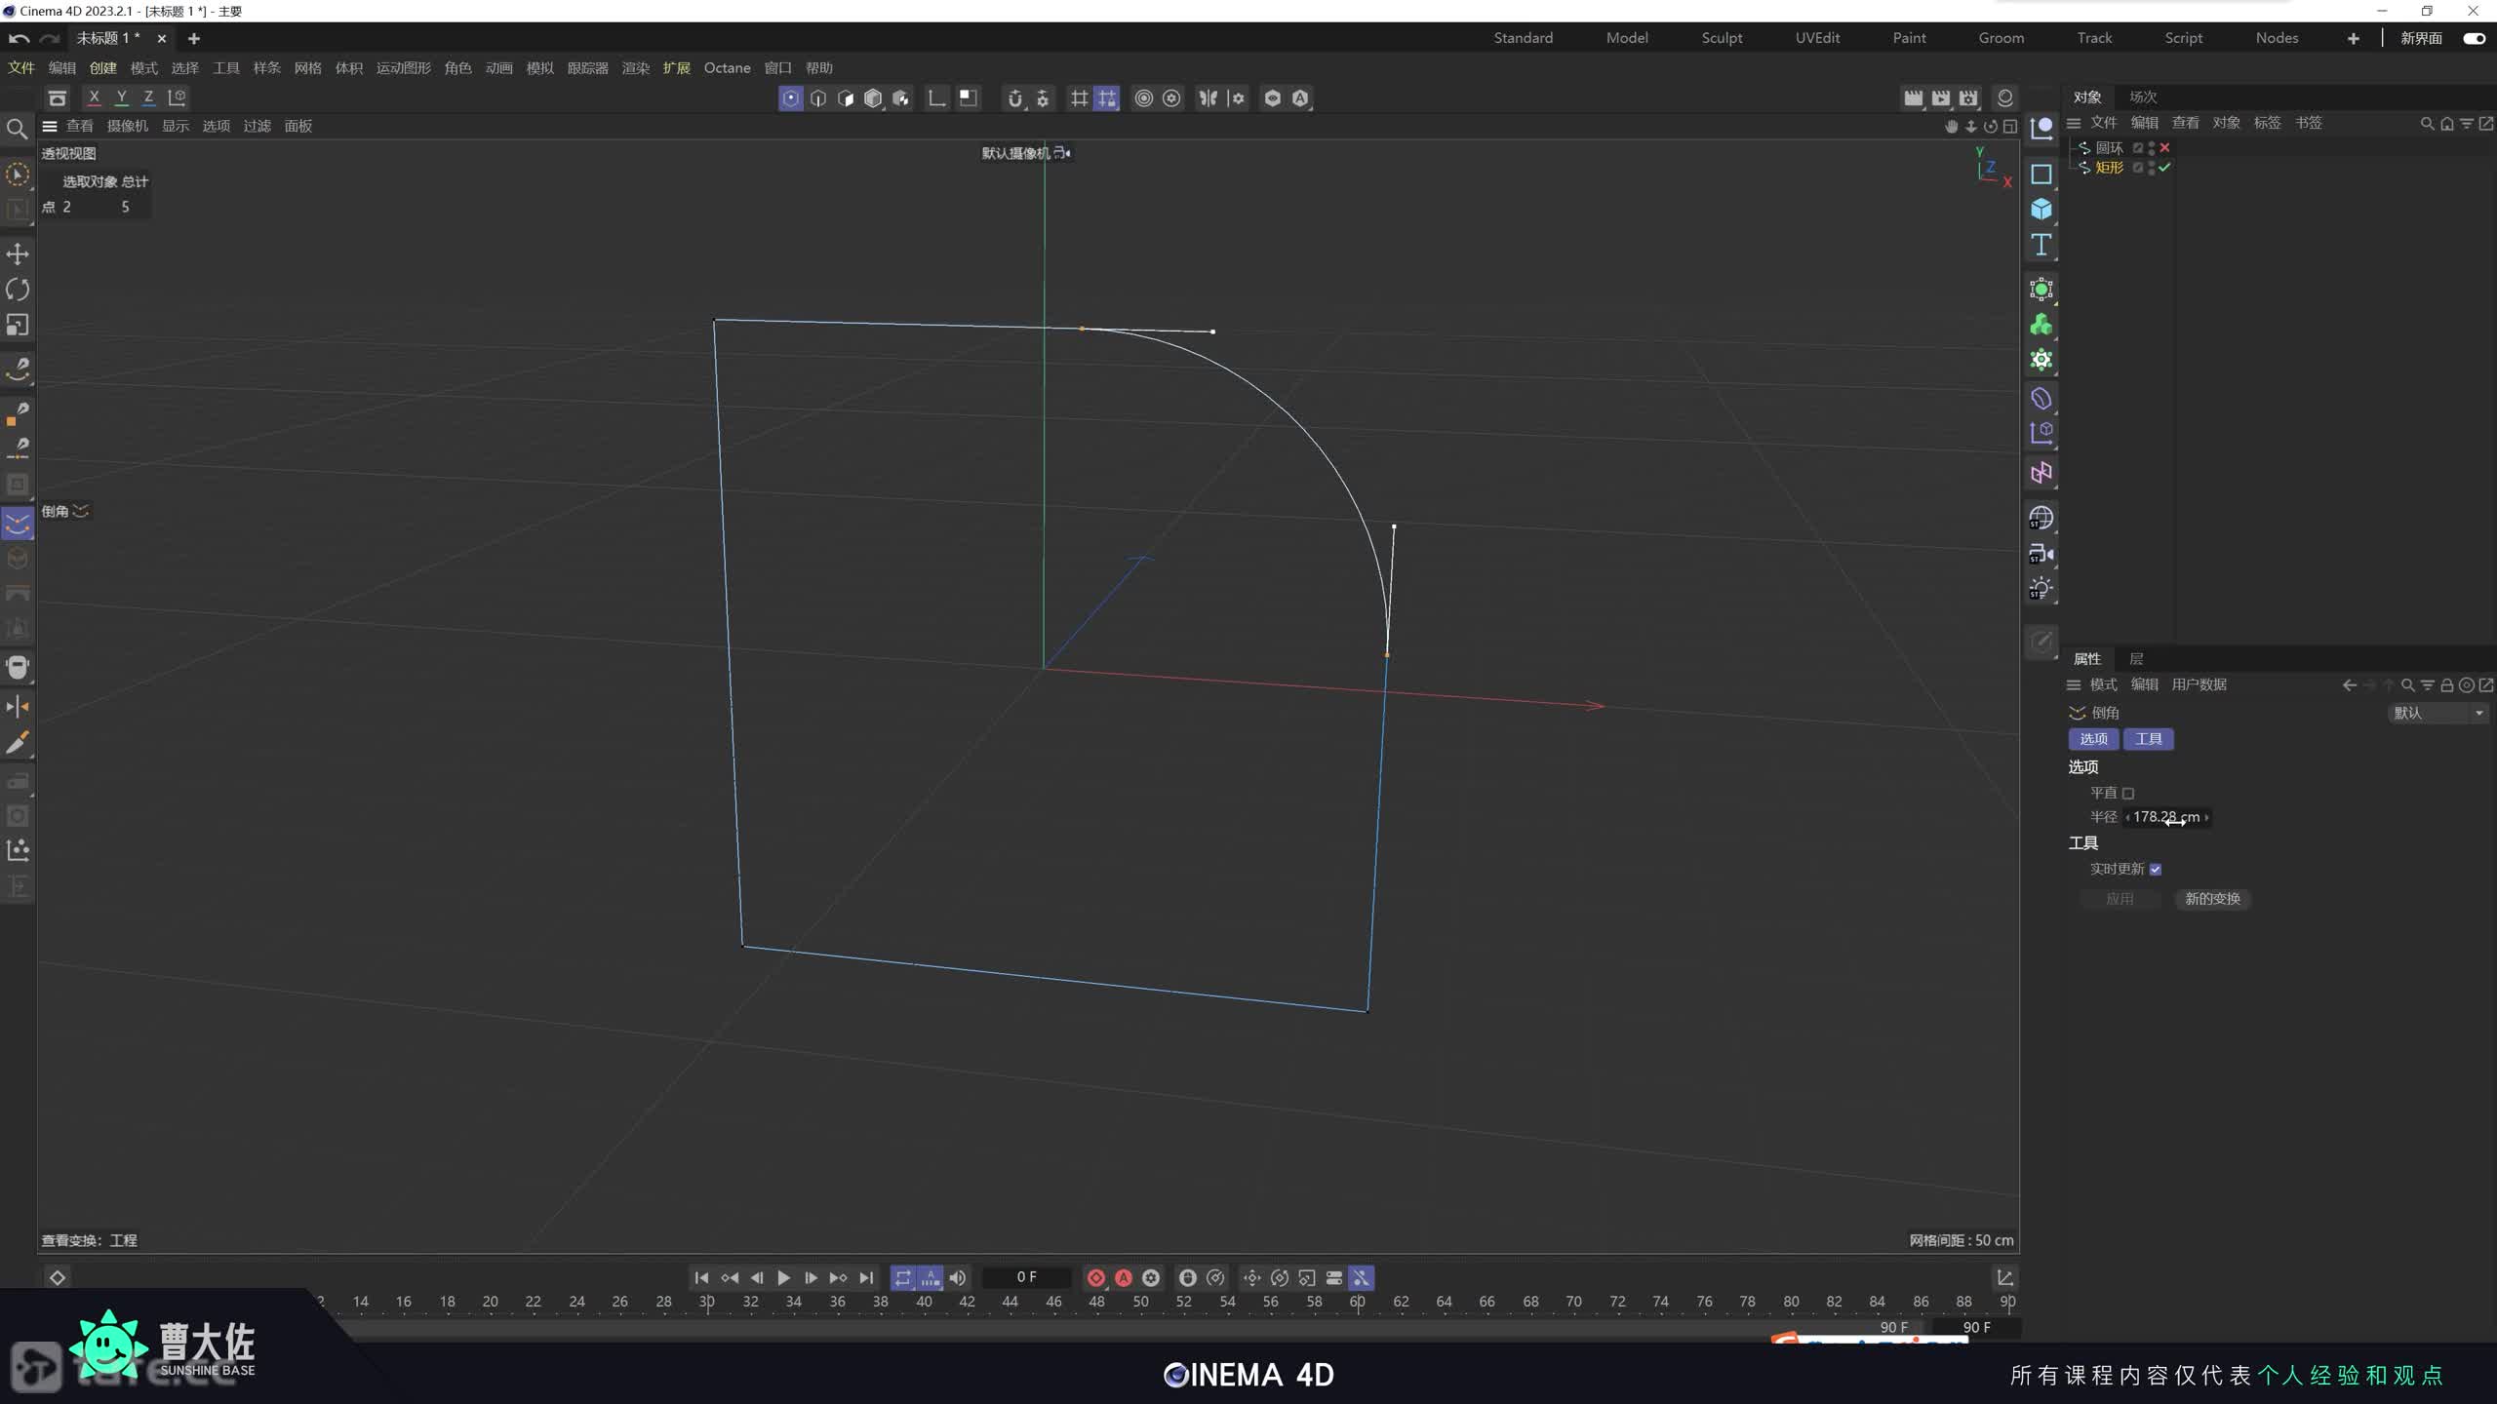Switch to the Sculpt layout tab
Screen dimensions: 2497x1404
tap(1722, 38)
